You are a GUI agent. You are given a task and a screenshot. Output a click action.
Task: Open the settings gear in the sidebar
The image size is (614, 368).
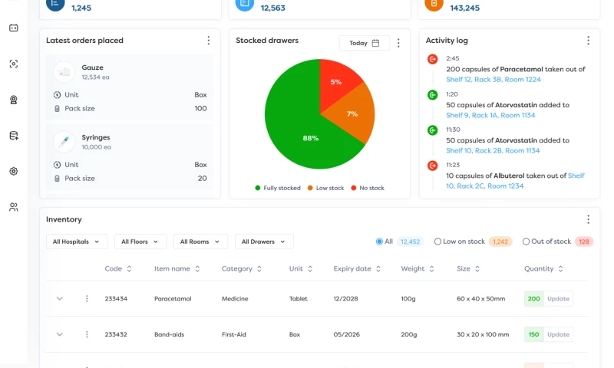[14, 171]
